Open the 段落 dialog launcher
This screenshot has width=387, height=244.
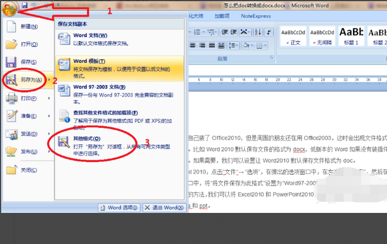tap(271, 57)
